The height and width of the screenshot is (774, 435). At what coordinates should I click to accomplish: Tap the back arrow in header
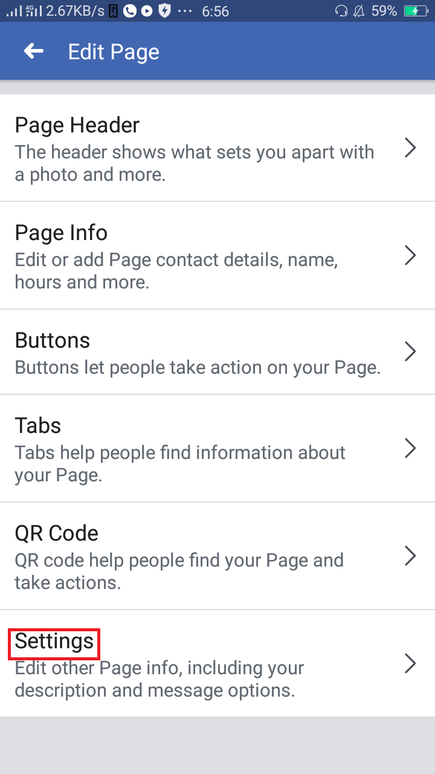coord(34,51)
